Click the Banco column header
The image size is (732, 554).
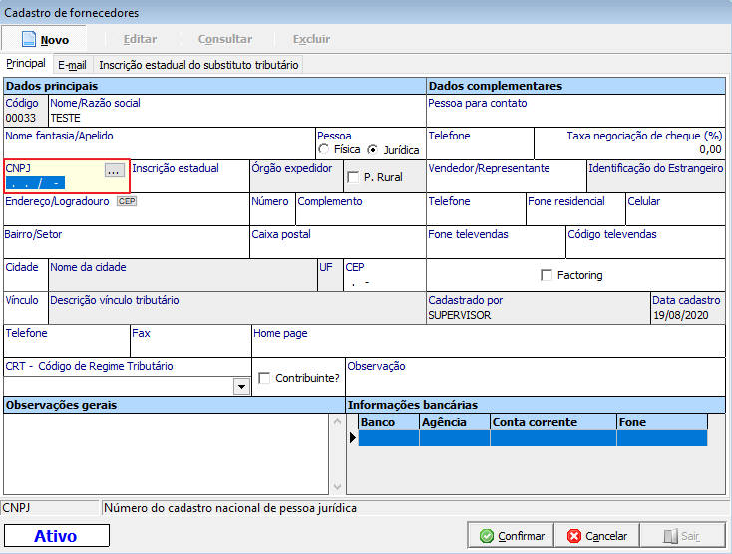tap(388, 422)
